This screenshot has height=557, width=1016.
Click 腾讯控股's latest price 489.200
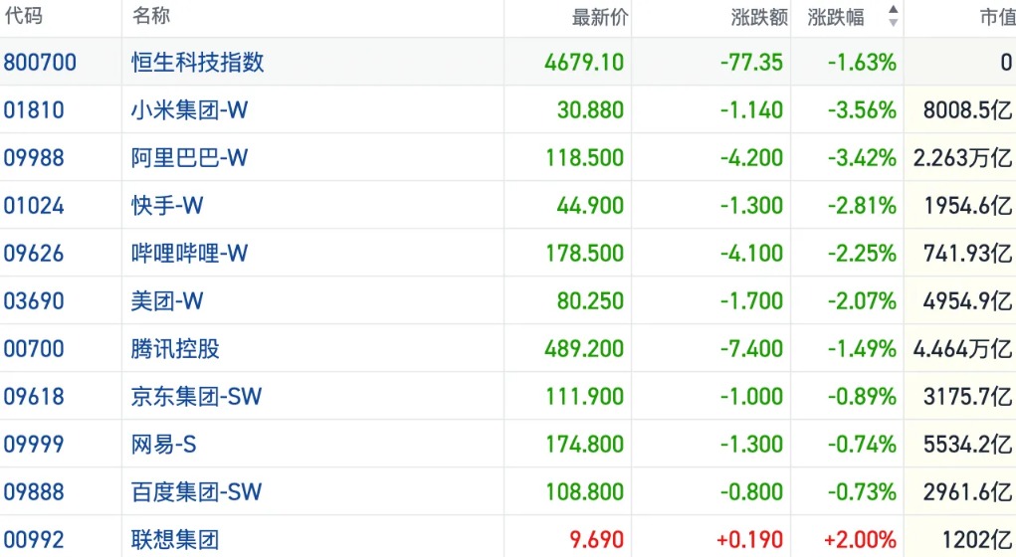click(584, 348)
